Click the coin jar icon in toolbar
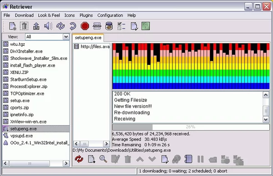 pos(109,26)
